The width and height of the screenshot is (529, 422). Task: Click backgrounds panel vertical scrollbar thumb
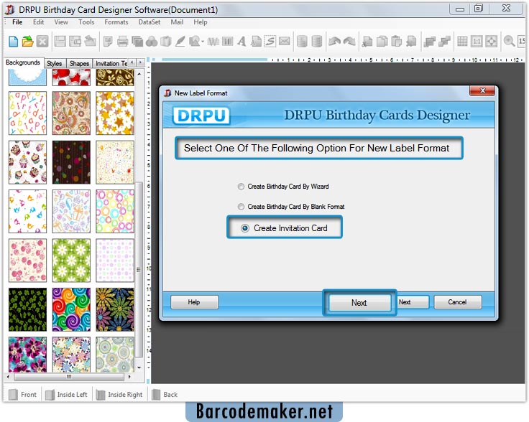point(139,269)
